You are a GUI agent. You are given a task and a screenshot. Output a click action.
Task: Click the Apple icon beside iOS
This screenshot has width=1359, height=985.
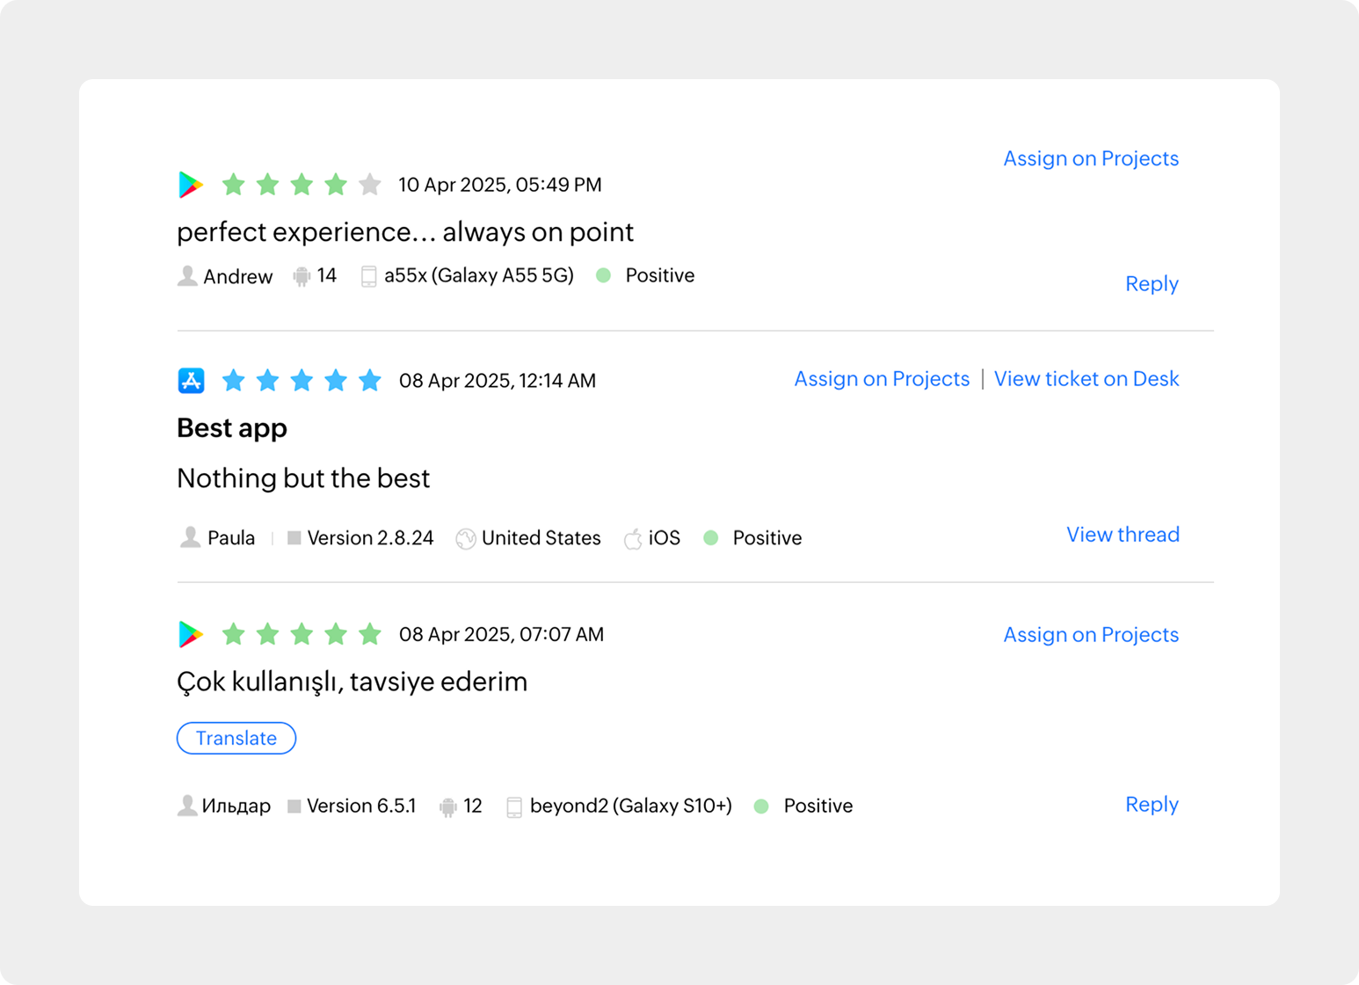[x=633, y=538]
